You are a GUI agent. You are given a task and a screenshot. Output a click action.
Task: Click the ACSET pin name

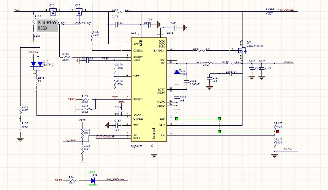pos(138,99)
